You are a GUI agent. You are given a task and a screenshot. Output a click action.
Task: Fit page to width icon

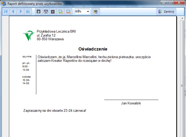46,11
